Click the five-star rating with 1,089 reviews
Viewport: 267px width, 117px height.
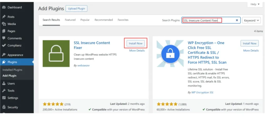pos(167,104)
